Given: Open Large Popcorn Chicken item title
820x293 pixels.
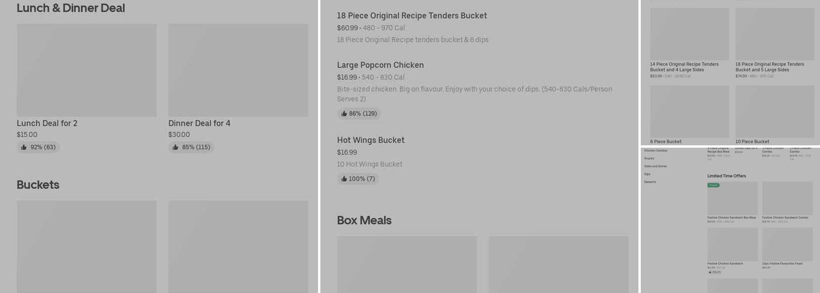Looking at the screenshot, I should pos(380,65).
